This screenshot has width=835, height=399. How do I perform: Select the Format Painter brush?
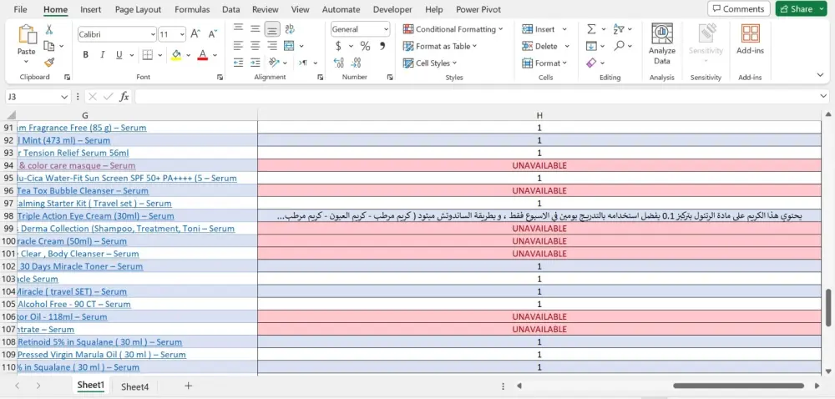click(49, 63)
